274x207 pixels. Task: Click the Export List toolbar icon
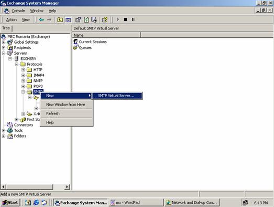point(94,19)
